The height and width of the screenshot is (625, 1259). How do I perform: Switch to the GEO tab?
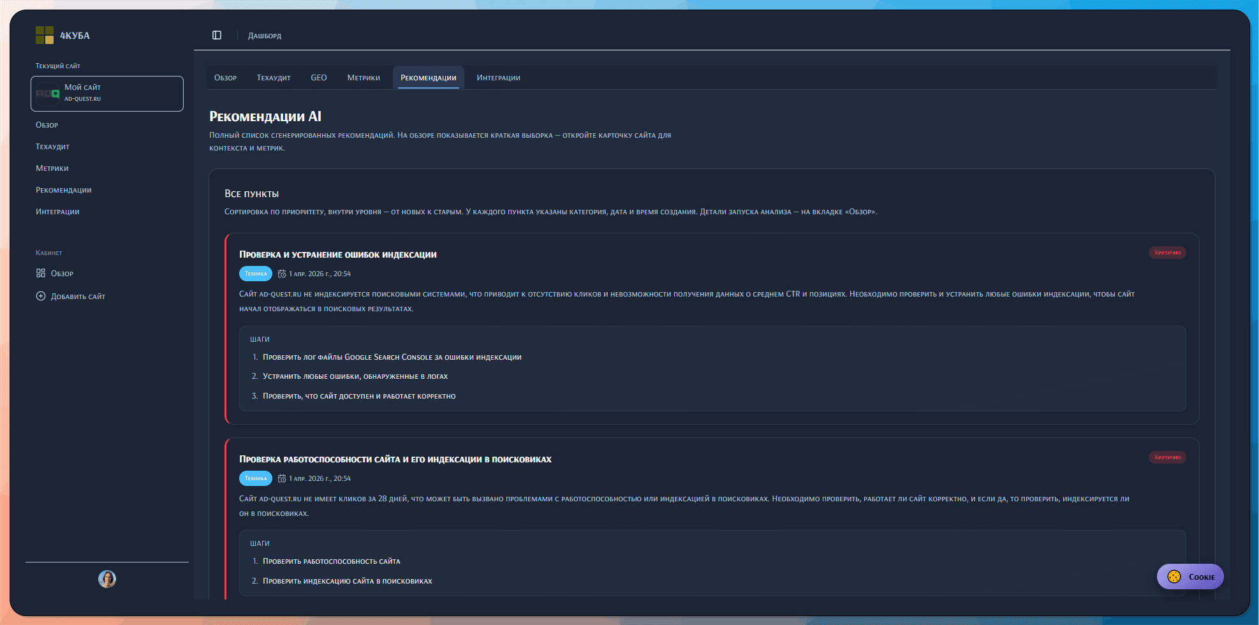click(319, 78)
